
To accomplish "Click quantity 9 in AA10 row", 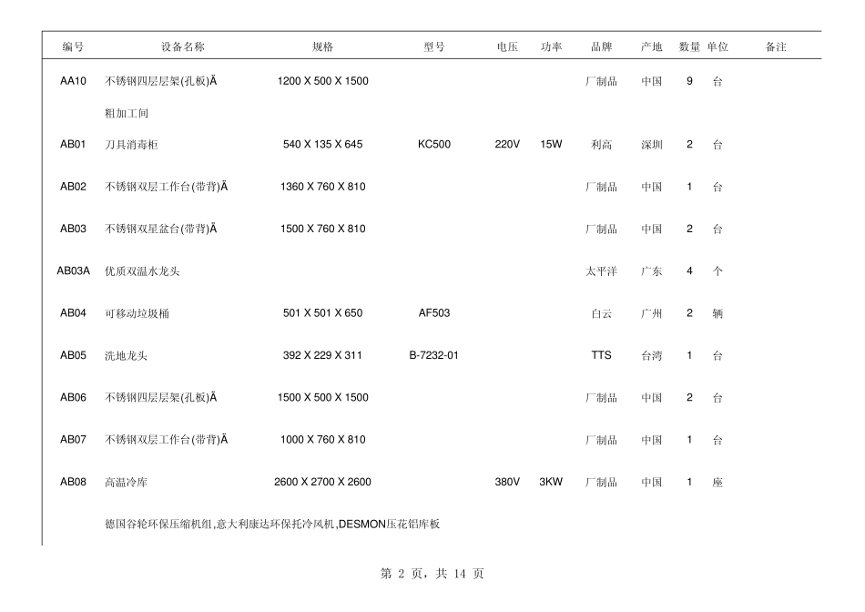I will [689, 81].
